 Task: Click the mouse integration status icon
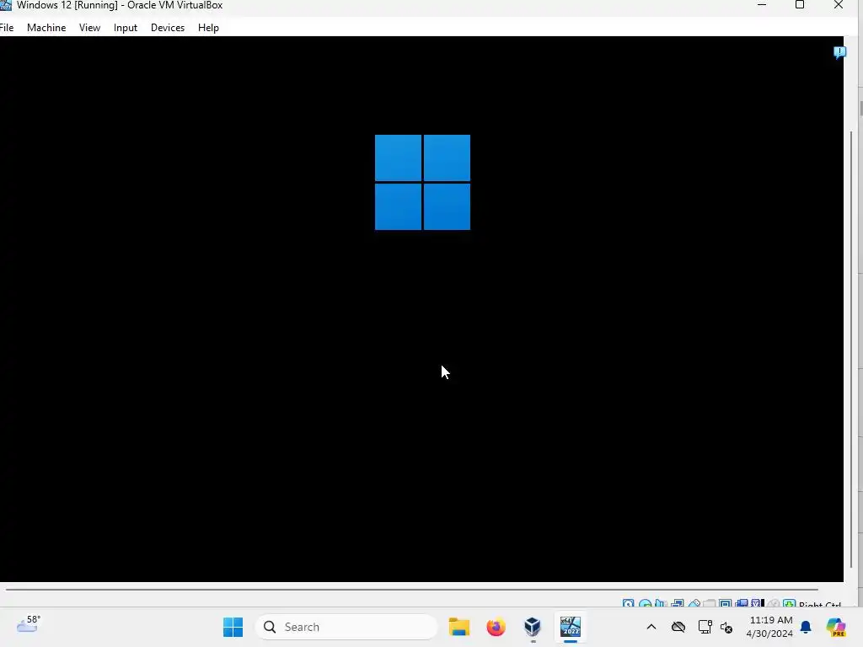[774, 603]
